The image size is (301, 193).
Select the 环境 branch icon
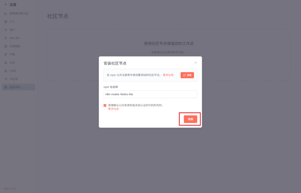[x=6, y=54]
